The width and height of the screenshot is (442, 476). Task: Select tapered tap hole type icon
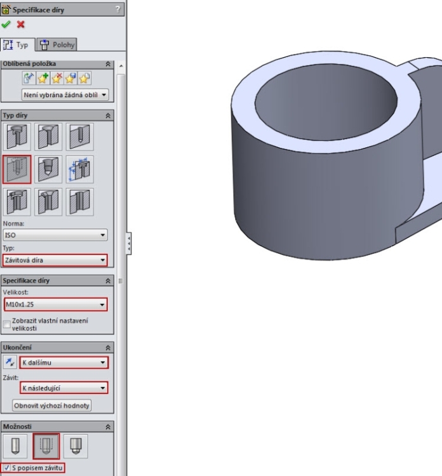click(48, 169)
